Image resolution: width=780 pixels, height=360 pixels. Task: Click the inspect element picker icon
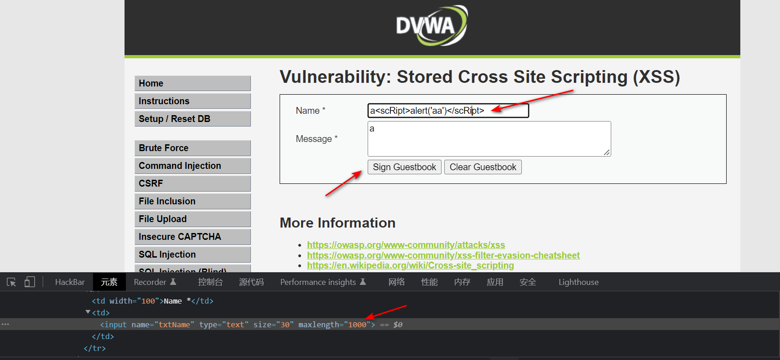click(x=11, y=282)
